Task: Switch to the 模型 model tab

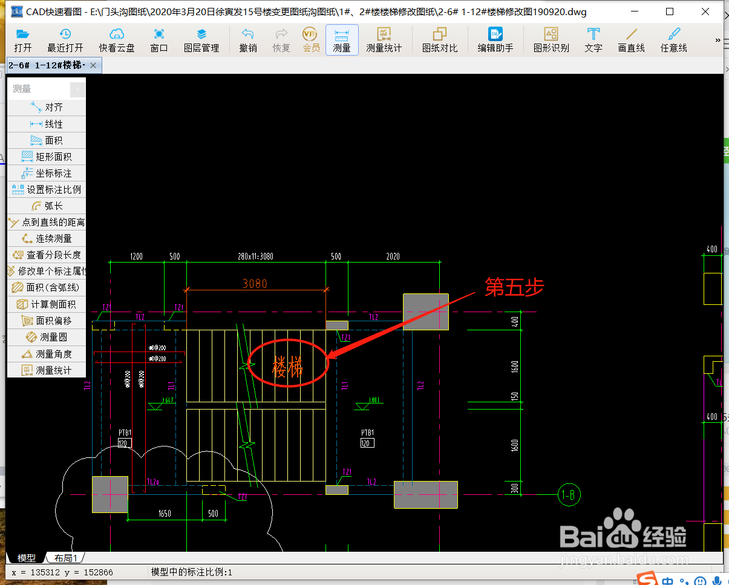Action: click(x=26, y=557)
